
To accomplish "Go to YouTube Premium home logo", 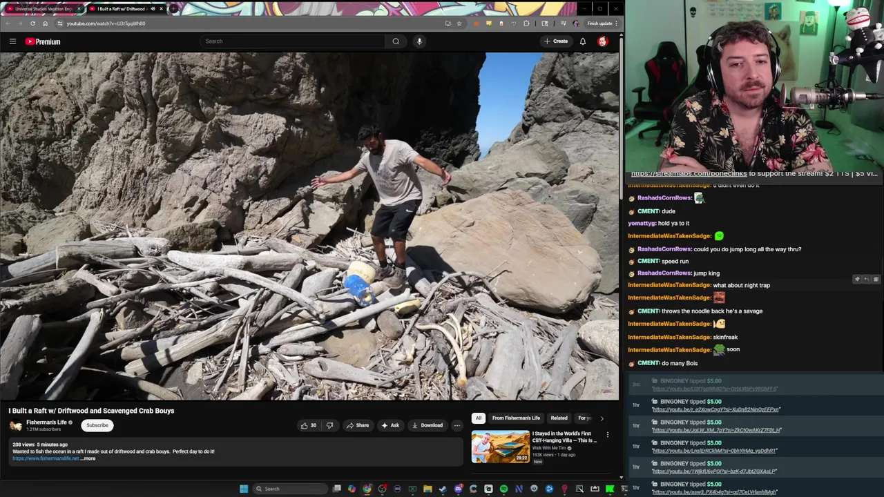I will pyautogui.click(x=44, y=41).
